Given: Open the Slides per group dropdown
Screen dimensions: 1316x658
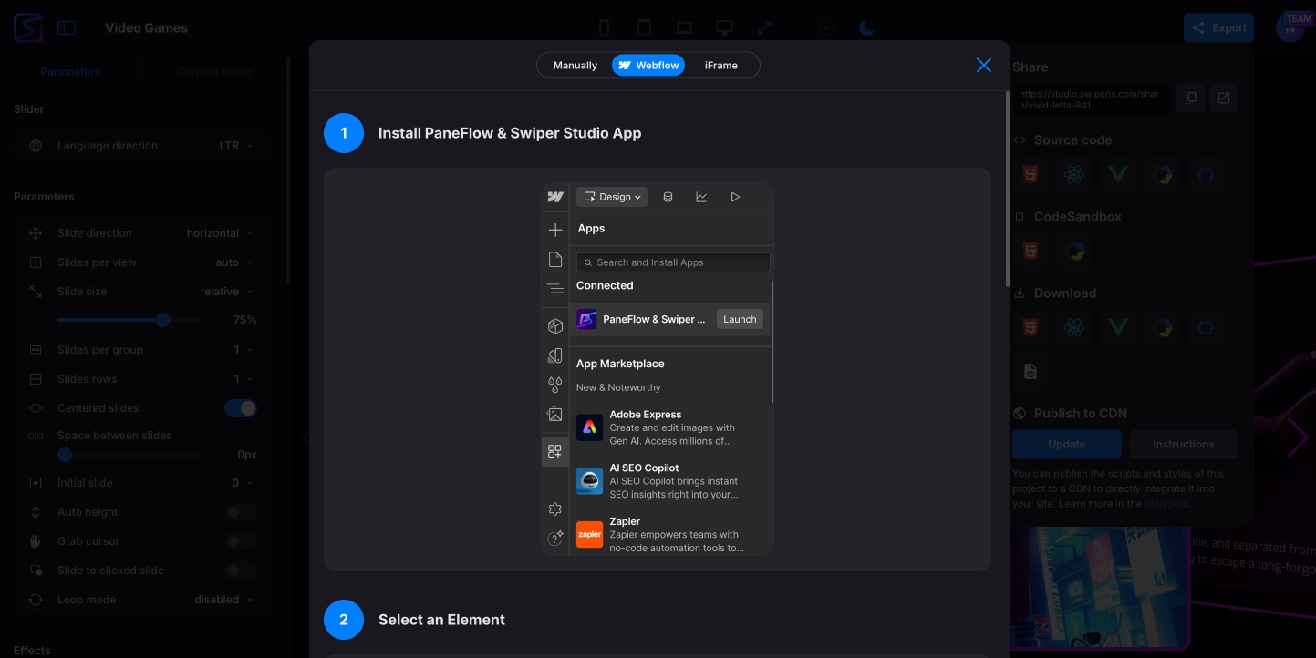Looking at the screenshot, I should coord(244,350).
